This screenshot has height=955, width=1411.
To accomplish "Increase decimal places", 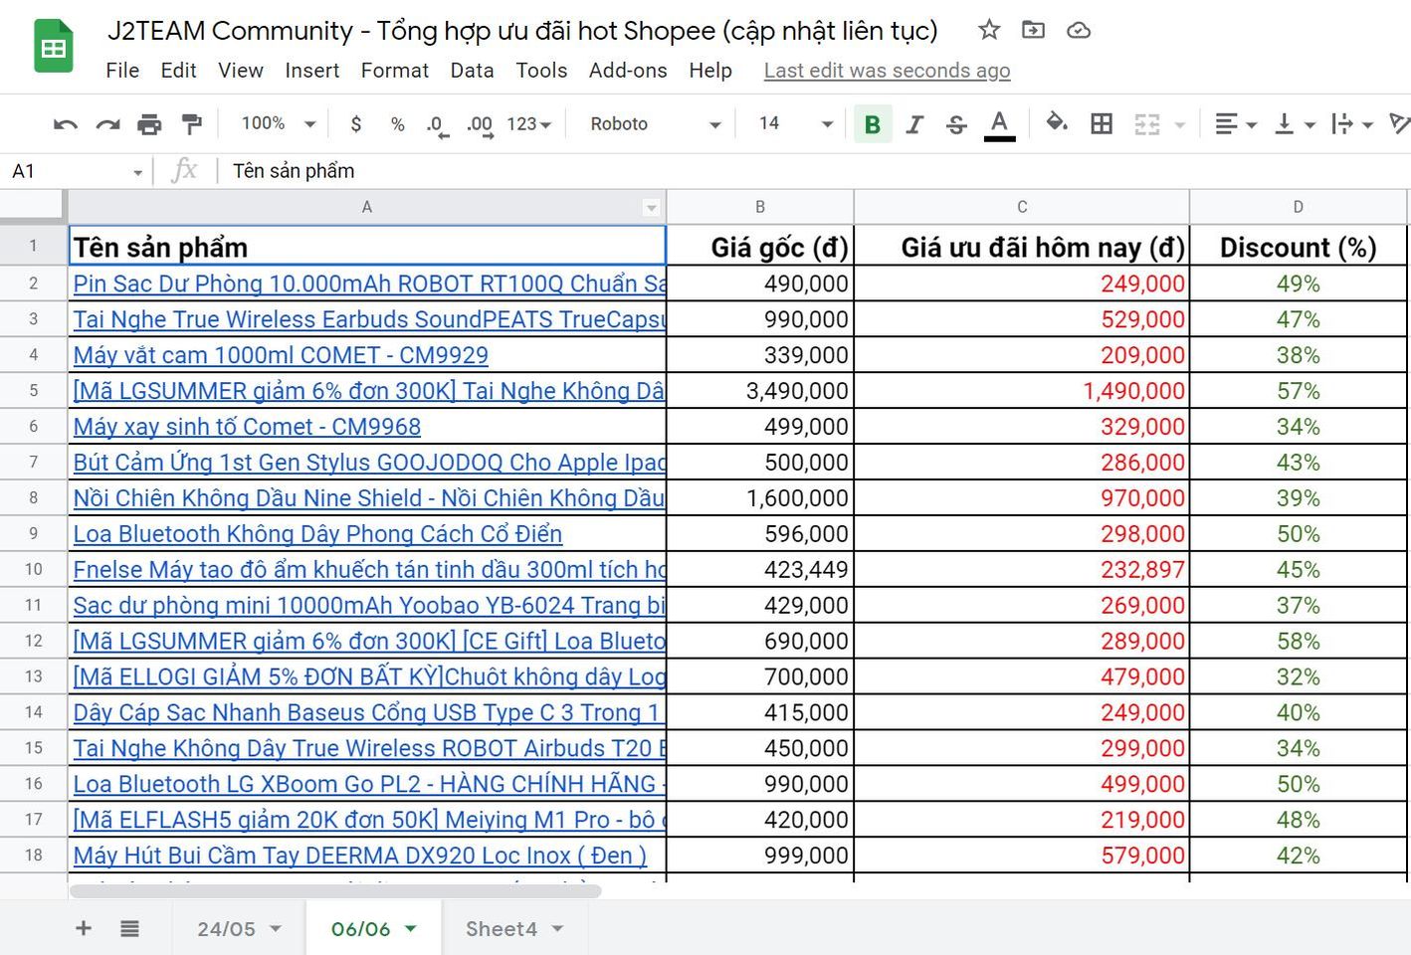I will point(480,125).
